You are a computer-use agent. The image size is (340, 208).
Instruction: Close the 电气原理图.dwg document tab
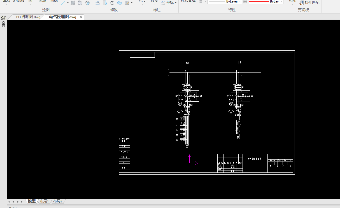[x=81, y=17]
